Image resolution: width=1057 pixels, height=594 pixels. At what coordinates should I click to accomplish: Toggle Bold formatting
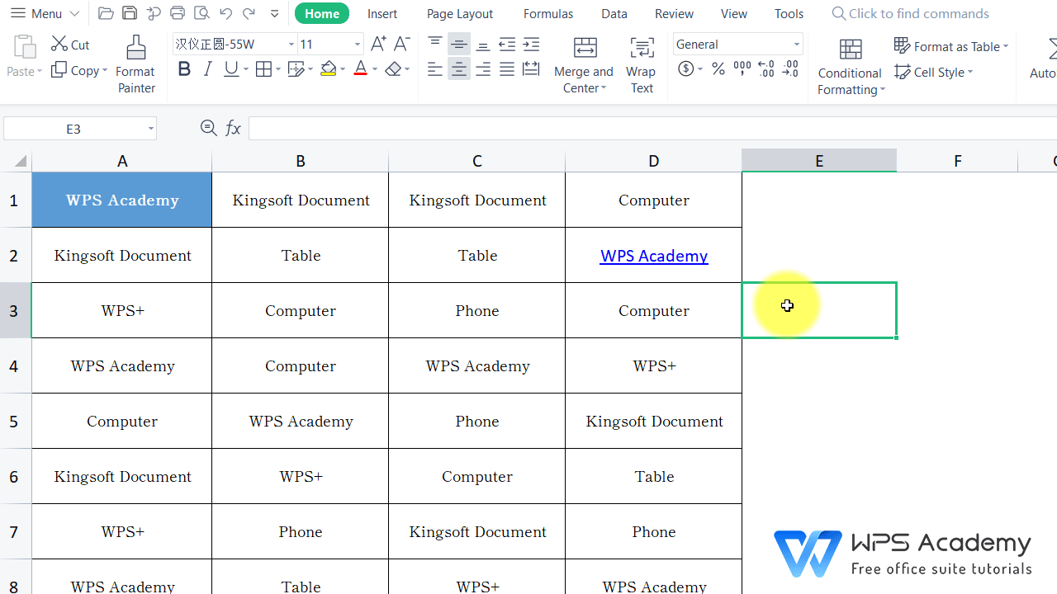click(184, 68)
